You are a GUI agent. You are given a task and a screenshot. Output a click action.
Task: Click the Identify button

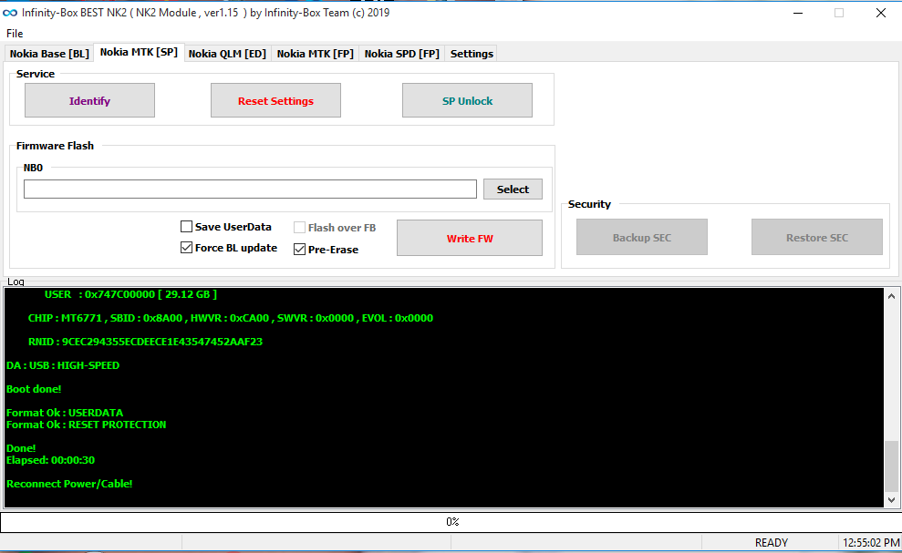pos(89,100)
